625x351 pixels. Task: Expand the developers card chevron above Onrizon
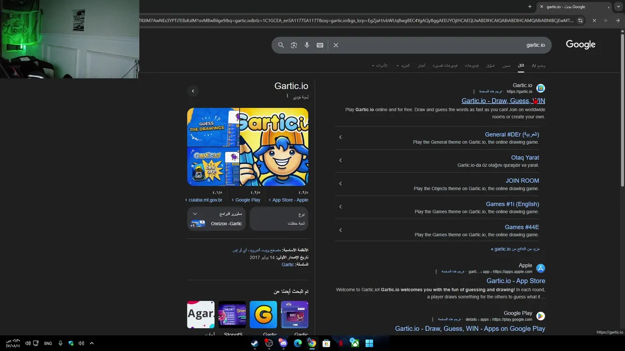[x=195, y=214]
